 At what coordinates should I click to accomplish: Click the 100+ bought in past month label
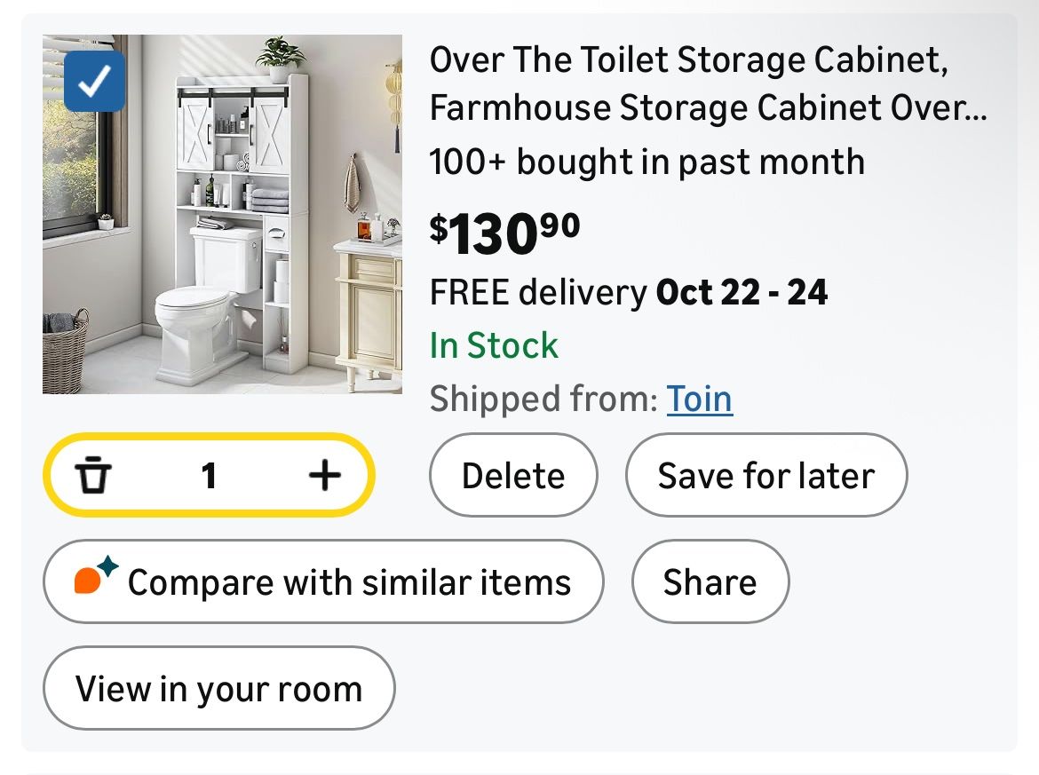[647, 162]
